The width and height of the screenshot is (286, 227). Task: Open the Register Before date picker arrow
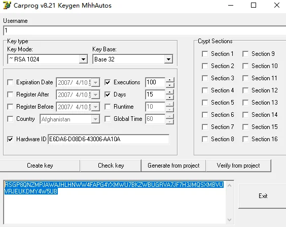[95, 107]
